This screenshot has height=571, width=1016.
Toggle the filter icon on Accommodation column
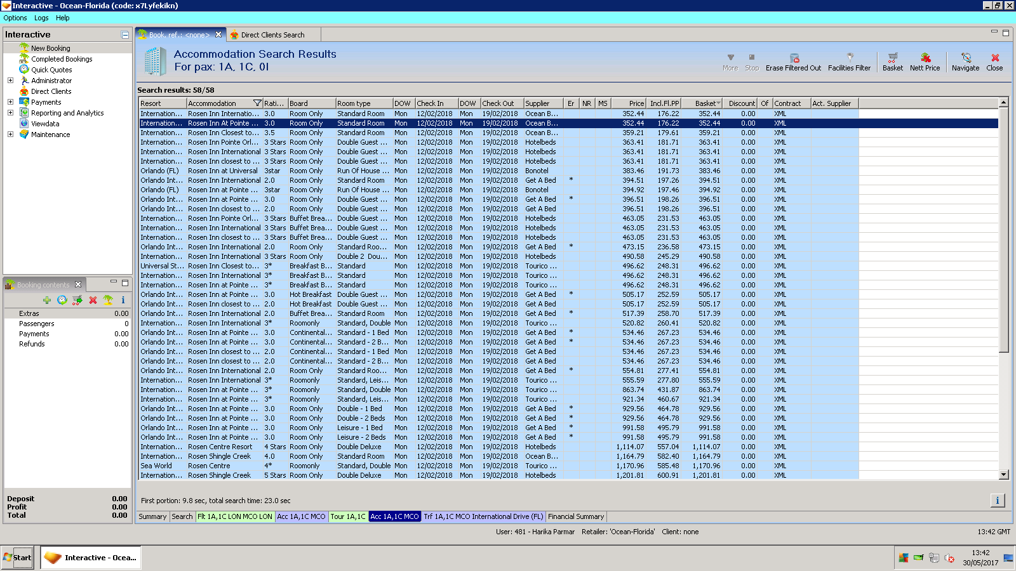point(257,103)
